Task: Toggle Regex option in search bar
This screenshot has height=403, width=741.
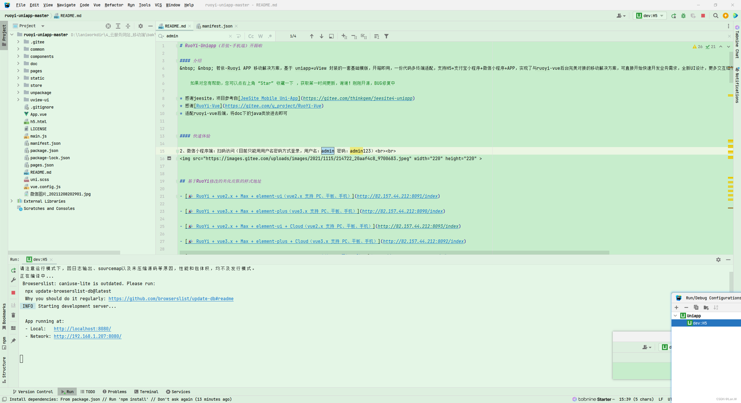Action: click(270, 36)
